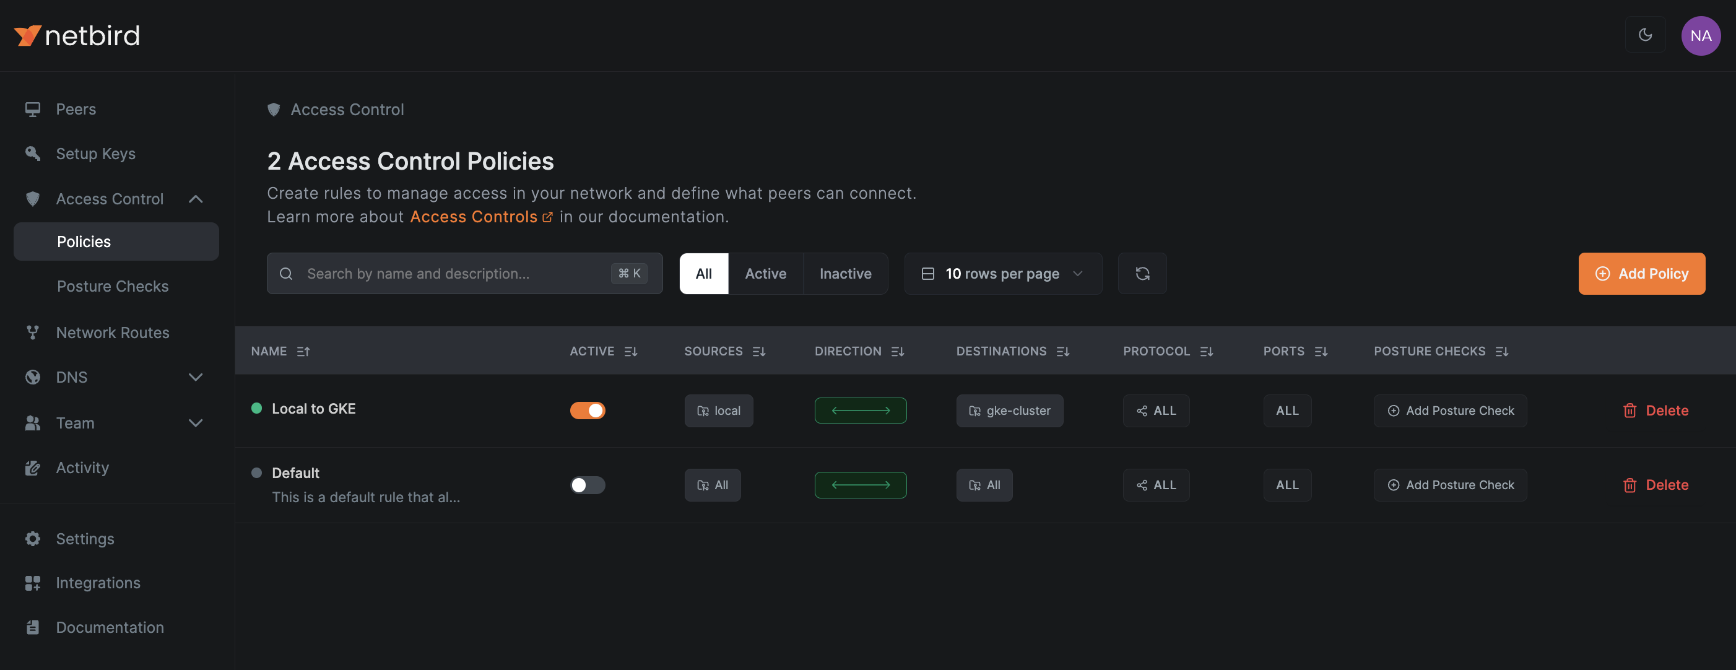Viewport: 1736px width, 670px height.
Task: Select the Setup Keys sidebar icon
Action: click(x=32, y=153)
